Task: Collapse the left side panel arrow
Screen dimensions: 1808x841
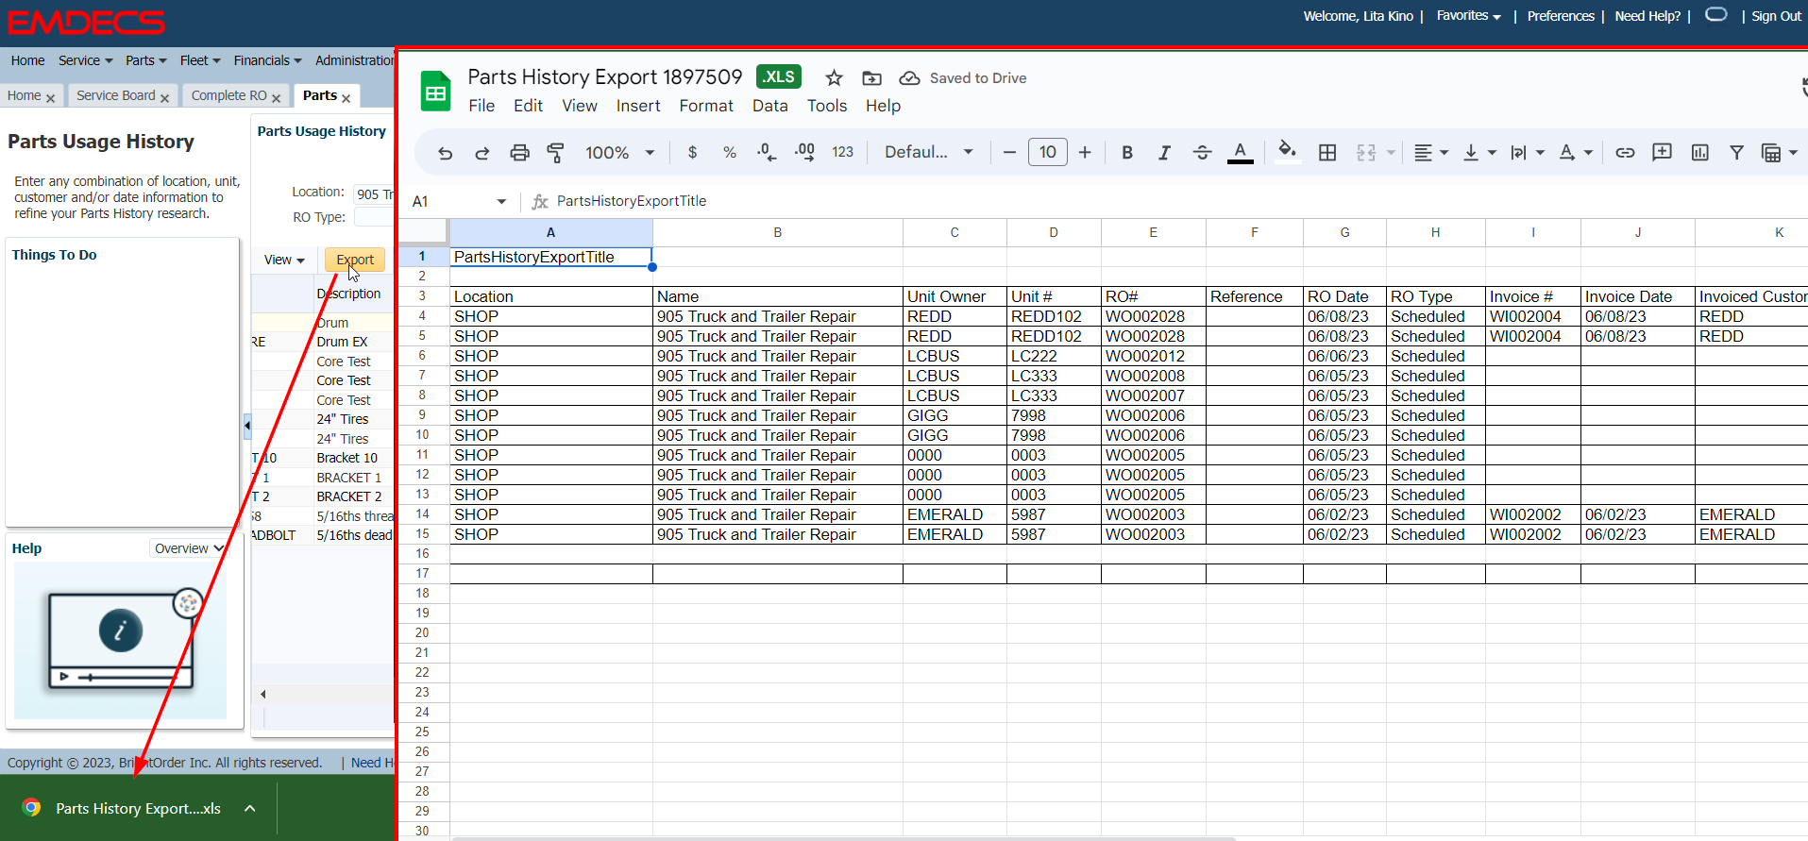Action: coord(247,427)
